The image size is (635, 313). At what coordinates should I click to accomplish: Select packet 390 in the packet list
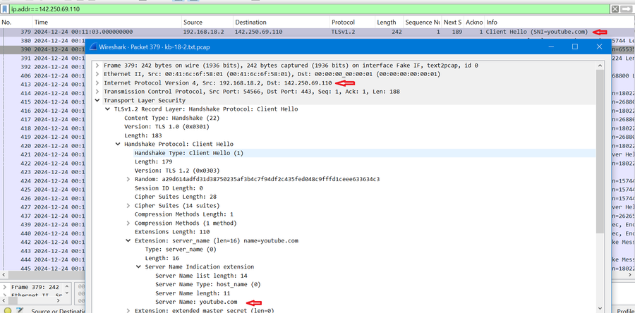[x=42, y=49]
